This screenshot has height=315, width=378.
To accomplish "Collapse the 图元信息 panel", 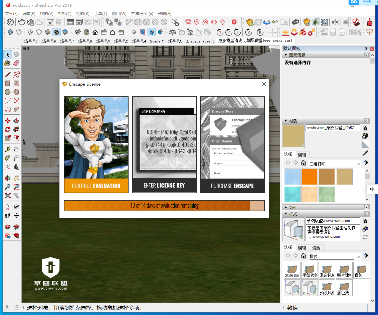I will (286, 55).
